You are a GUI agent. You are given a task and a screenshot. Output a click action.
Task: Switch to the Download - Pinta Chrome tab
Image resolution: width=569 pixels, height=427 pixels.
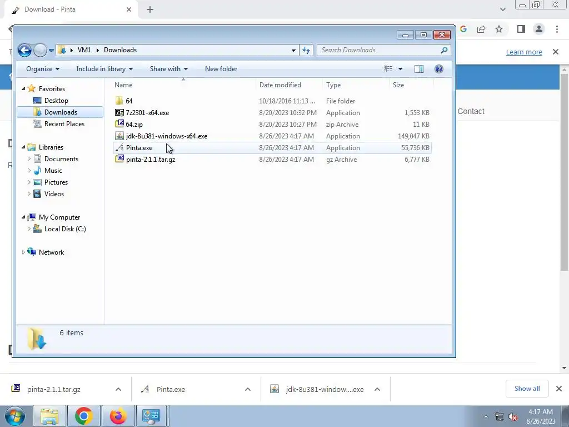click(71, 10)
